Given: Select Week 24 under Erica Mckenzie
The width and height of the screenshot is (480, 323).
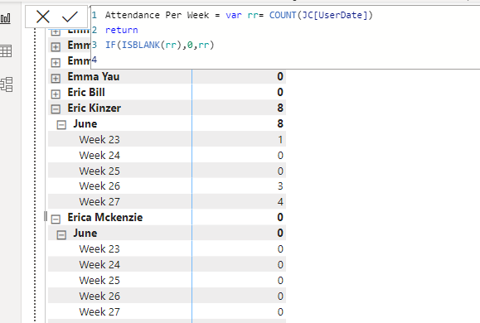Looking at the screenshot, I should click(99, 264).
